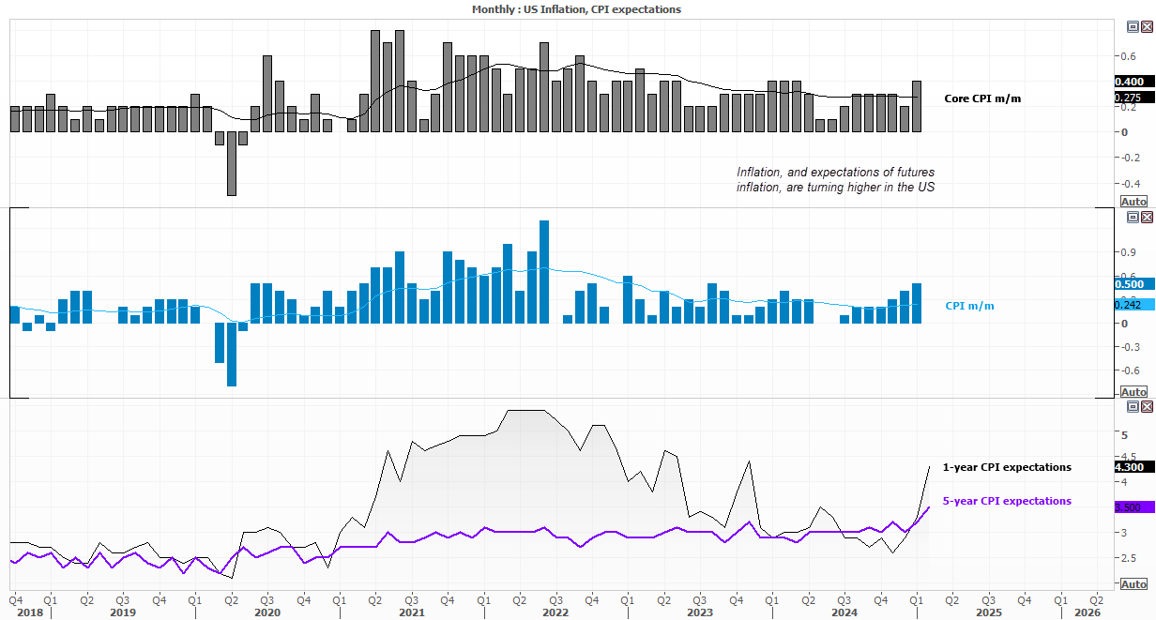This screenshot has height=620, width=1156.
Task: Click the black 4.300 value tag
Action: pyautogui.click(x=1129, y=467)
